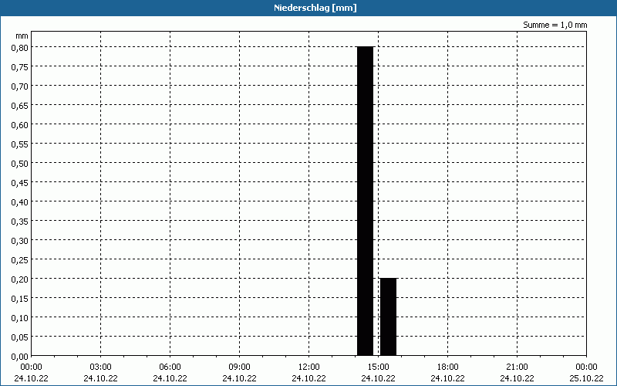Click the 25.10.22 date label
617x386 pixels.
[x=586, y=378]
